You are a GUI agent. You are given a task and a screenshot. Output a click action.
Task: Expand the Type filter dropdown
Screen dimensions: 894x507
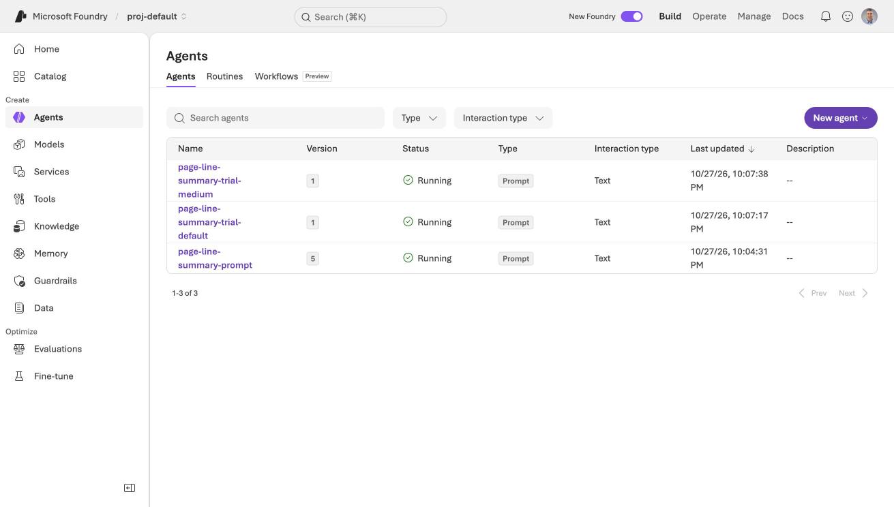(419, 118)
